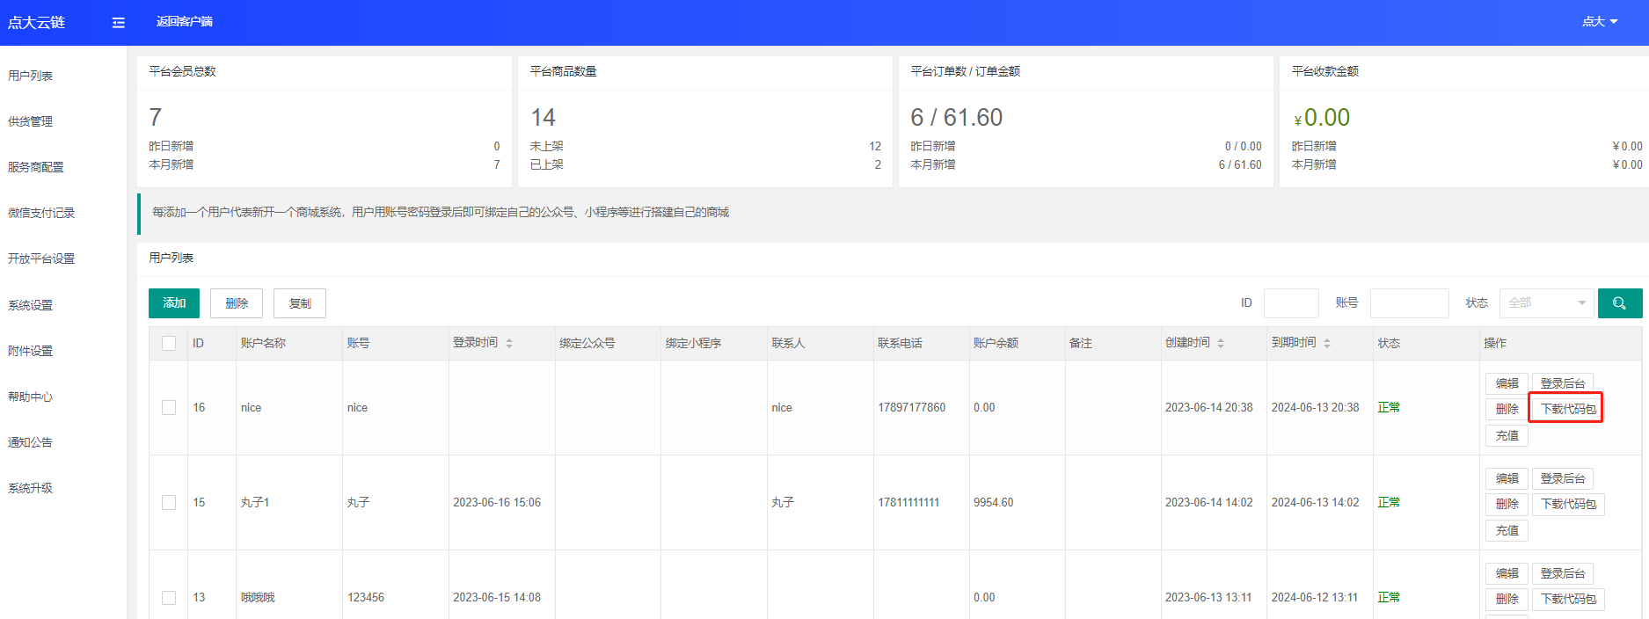The height and width of the screenshot is (619, 1649).
Task: Click 下载代码包 for user 丸子1
Action: click(x=1567, y=504)
